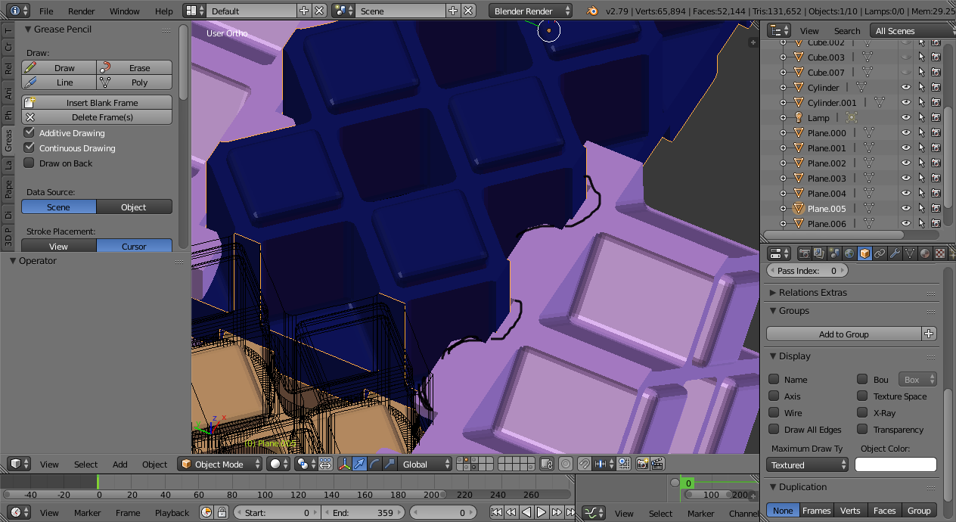Viewport: 956px width, 522px height.
Task: Open the Textured maximum draw type dropdown
Action: (x=809, y=465)
